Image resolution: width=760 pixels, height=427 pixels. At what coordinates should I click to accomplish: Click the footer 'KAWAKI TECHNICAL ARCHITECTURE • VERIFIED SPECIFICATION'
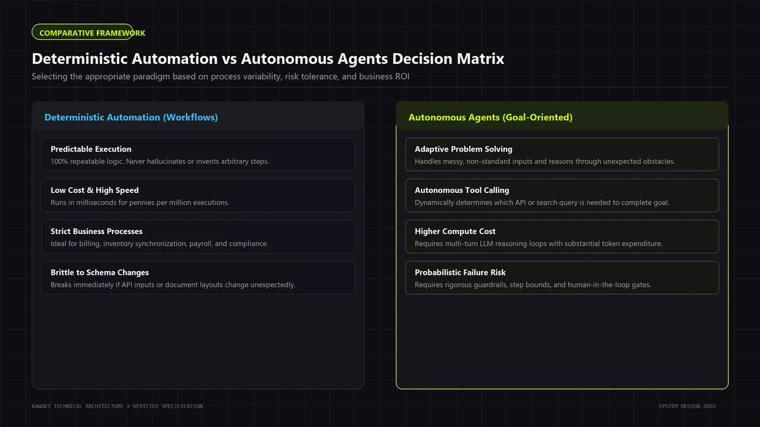click(x=117, y=406)
